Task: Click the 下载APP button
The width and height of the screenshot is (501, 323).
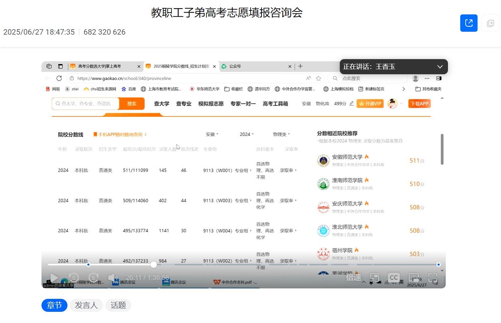Action: pos(419,104)
